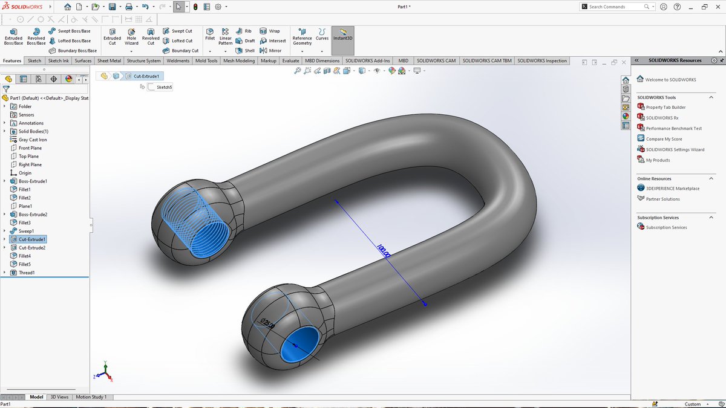Viewport: 726px width, 408px height.
Task: Open the Sheet Metal tab
Action: [109, 61]
